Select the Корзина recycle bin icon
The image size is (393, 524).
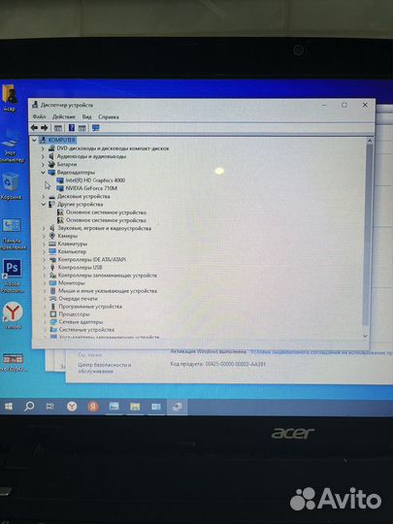tap(11, 186)
